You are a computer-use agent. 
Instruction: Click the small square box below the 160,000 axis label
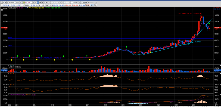[x=2, y=10]
